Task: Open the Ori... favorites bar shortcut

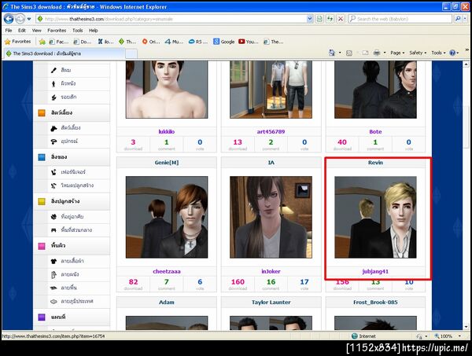Action: [151, 42]
